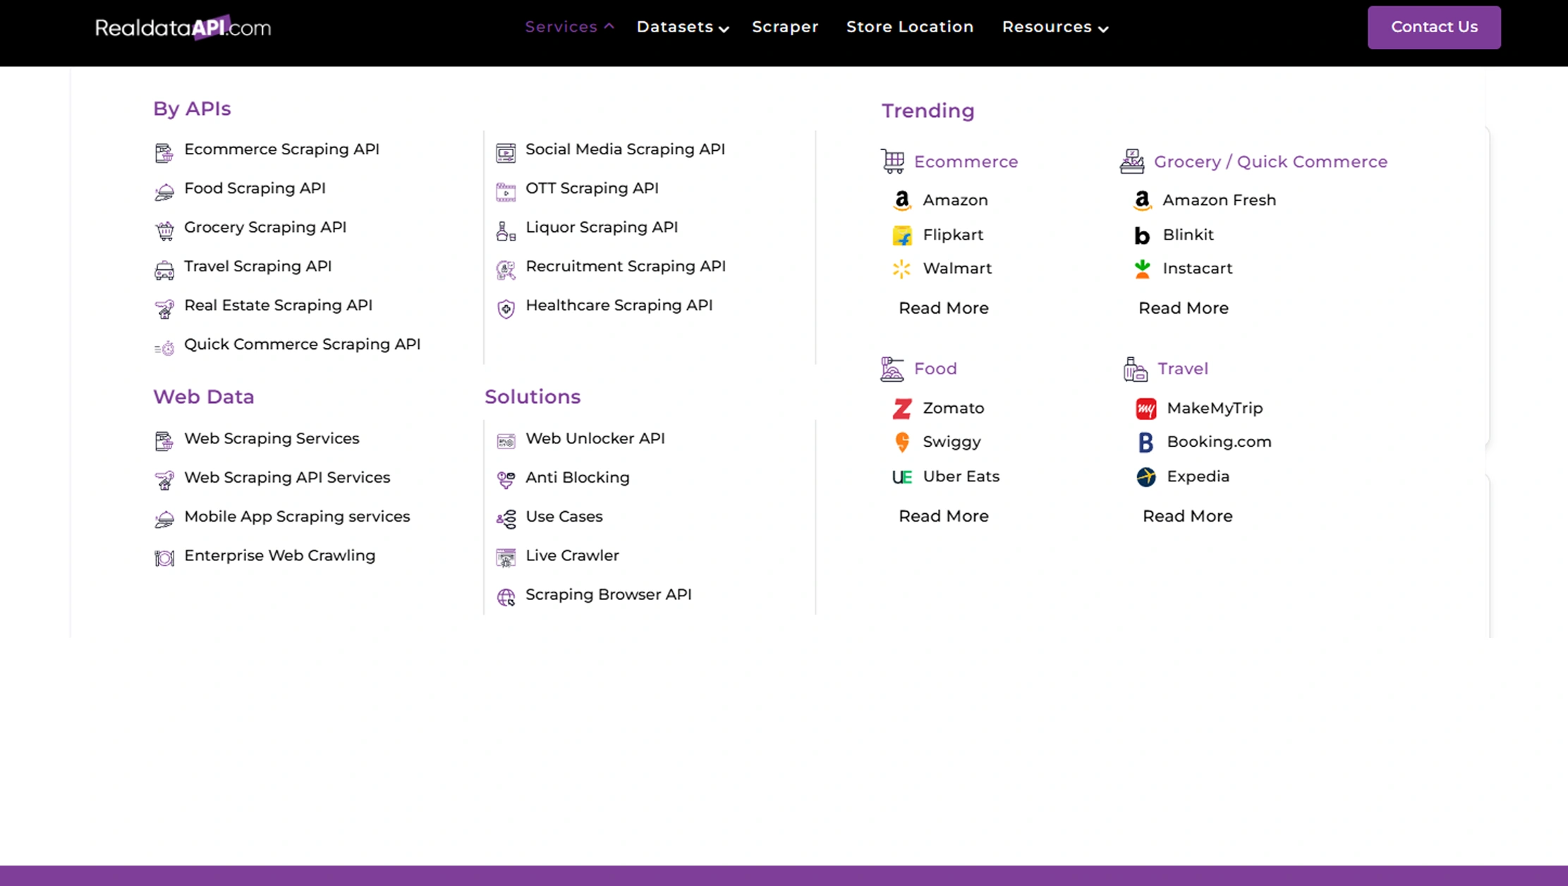This screenshot has height=886, width=1568.
Task: Select the Uber Eats icon
Action: coord(901,476)
